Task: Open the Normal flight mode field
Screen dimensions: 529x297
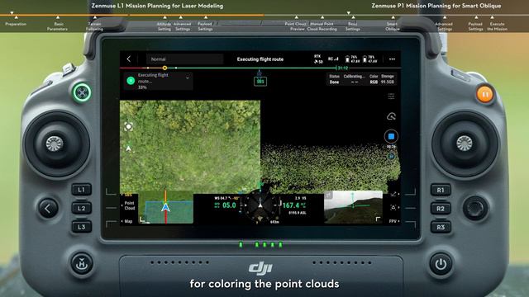Action: 185,59
